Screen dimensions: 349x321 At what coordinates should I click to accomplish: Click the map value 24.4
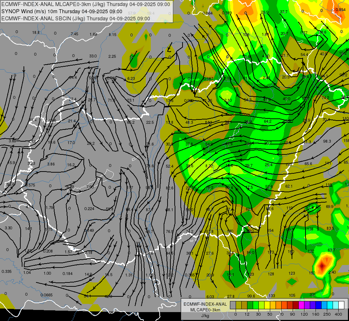pyautogui.click(x=73, y=77)
